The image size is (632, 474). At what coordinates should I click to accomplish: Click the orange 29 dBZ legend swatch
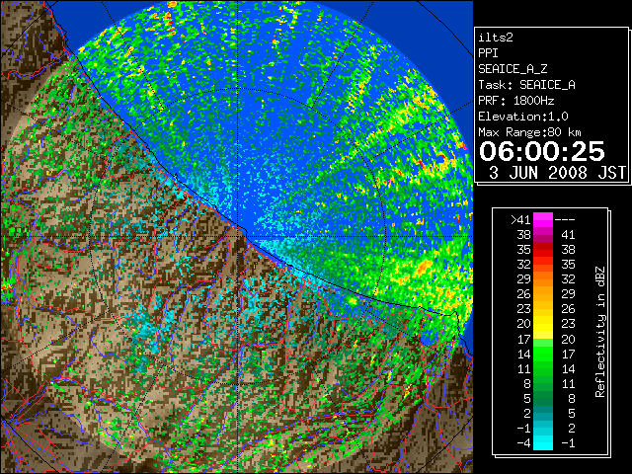pos(543,279)
